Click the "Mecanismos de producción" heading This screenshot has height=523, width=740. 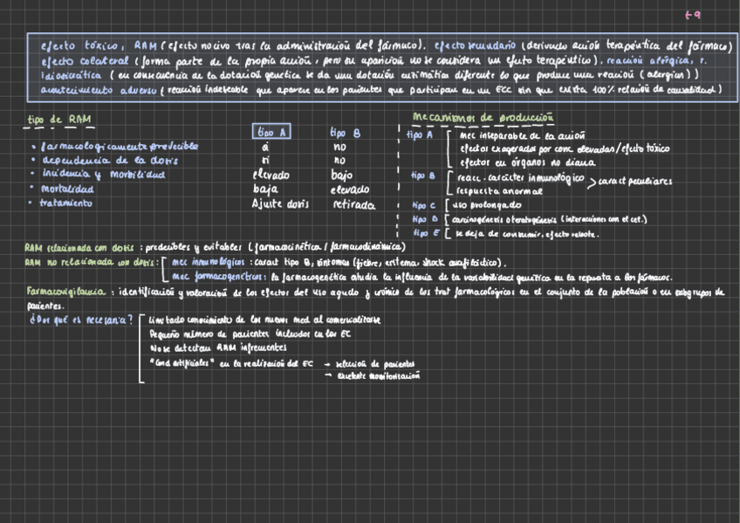484,118
